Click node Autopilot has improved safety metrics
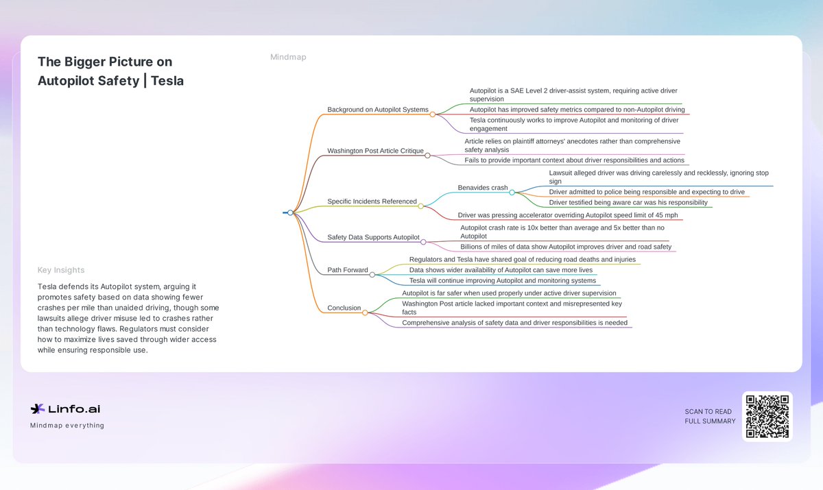823x490 pixels. click(x=577, y=110)
